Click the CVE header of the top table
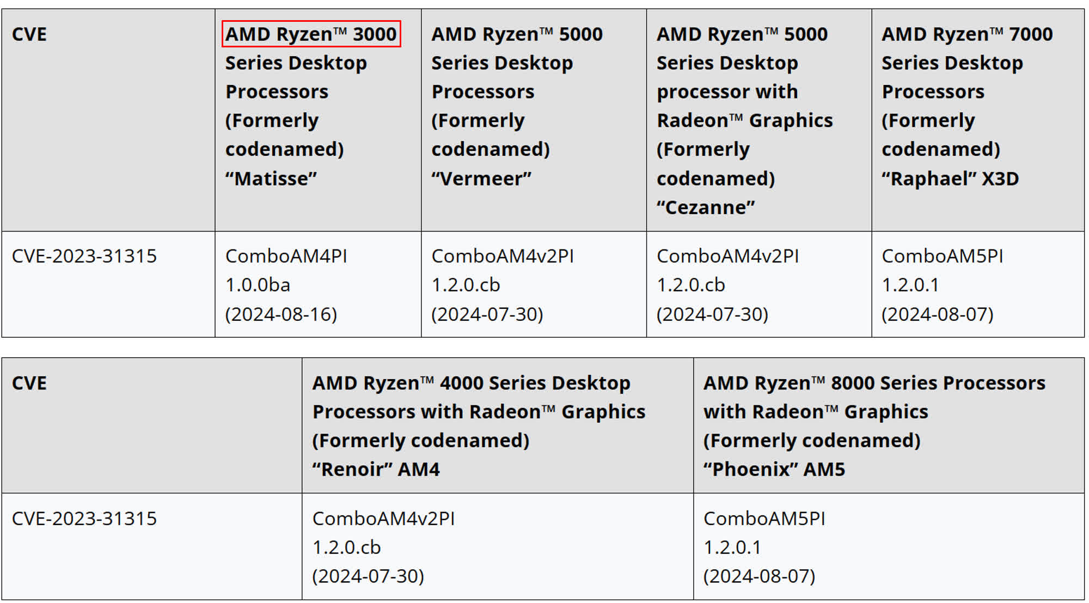 [29, 34]
